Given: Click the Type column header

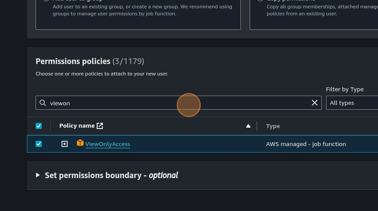Looking at the screenshot, I should point(273,126).
